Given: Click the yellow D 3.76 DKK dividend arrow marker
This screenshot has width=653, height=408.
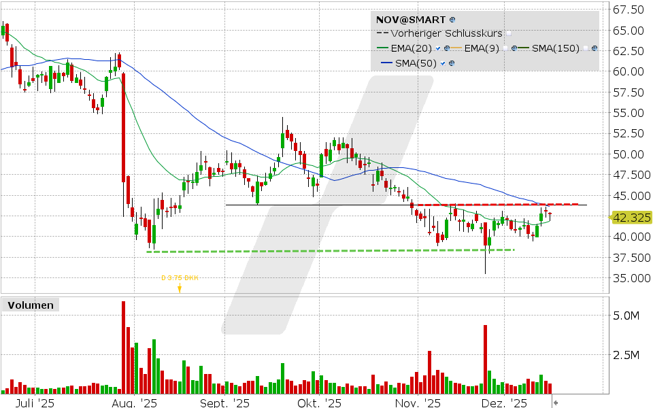Looking at the screenshot, I should pyautogui.click(x=179, y=287).
